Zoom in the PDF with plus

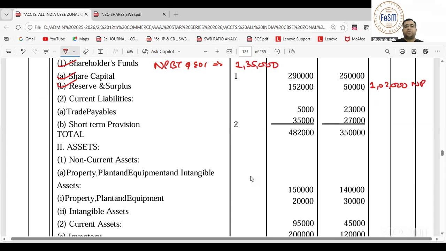217,51
